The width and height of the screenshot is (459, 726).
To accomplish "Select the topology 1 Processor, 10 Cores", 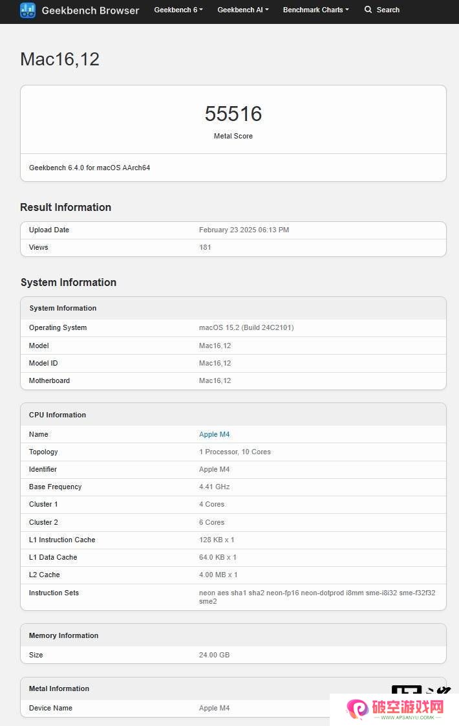I will (x=235, y=452).
